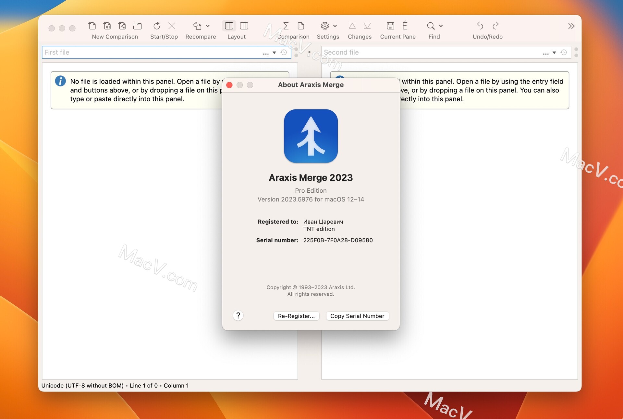623x419 pixels.
Task: Click the Current Pane toolbar label
Action: [x=398, y=37]
